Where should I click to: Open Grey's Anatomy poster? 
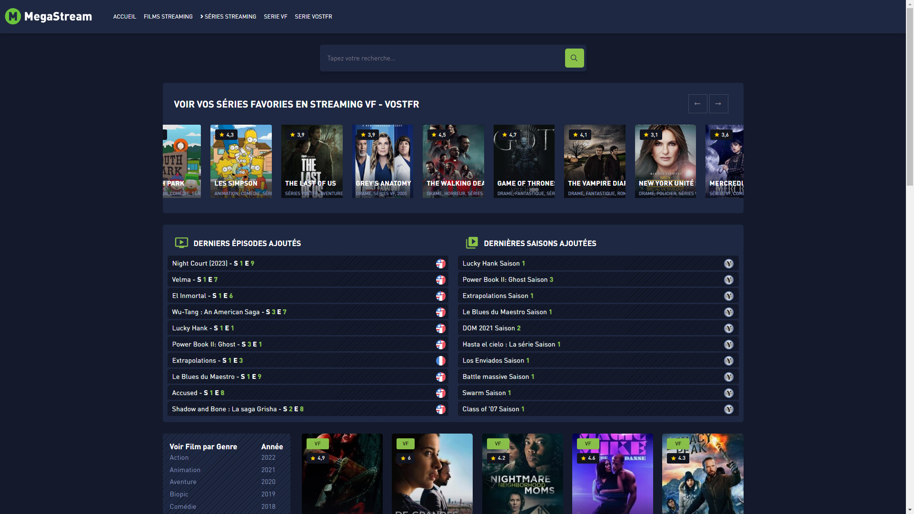(x=382, y=161)
